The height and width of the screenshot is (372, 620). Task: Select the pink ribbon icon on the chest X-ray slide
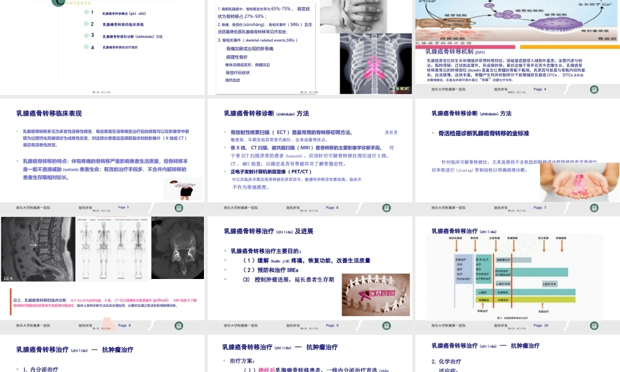(373, 67)
